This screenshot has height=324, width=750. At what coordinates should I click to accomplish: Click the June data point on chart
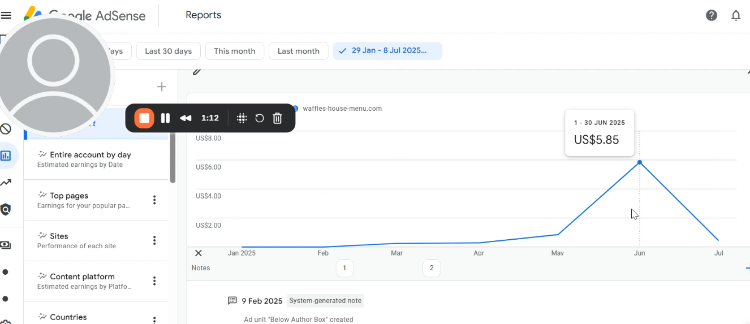tap(640, 162)
